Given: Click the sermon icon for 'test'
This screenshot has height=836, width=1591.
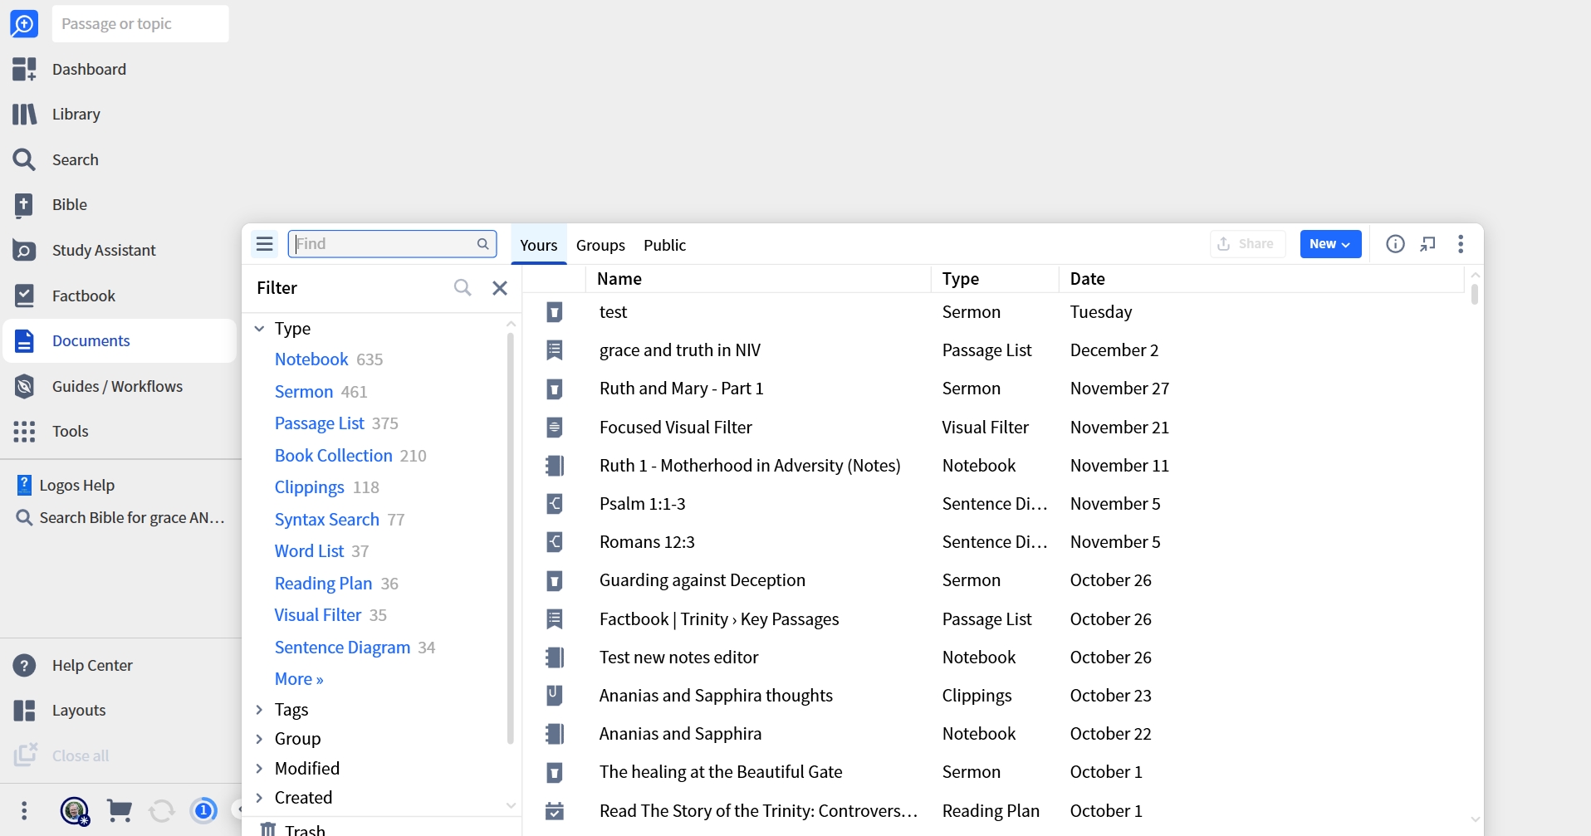Looking at the screenshot, I should click(555, 312).
